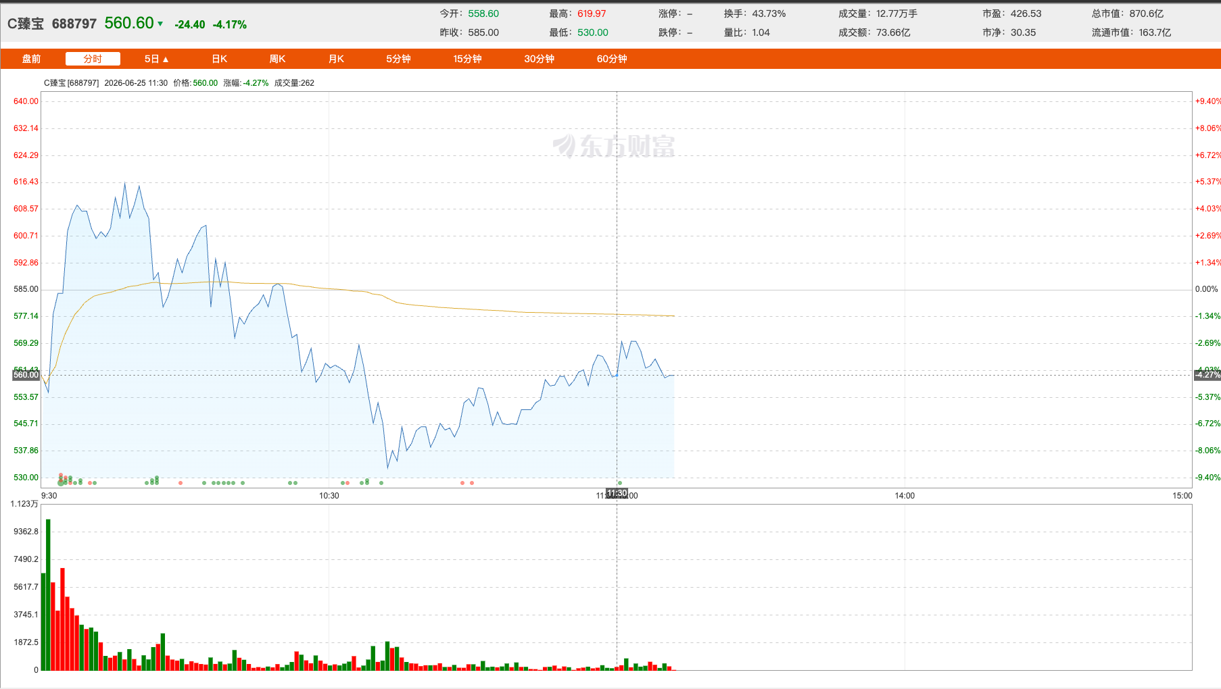
Task: Open the 5分钟 chart tab
Action: tap(398, 59)
